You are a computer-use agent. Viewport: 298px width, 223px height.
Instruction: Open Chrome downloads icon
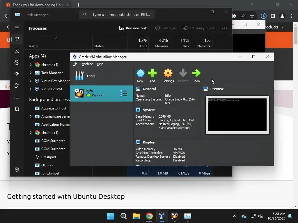[x=263, y=16]
